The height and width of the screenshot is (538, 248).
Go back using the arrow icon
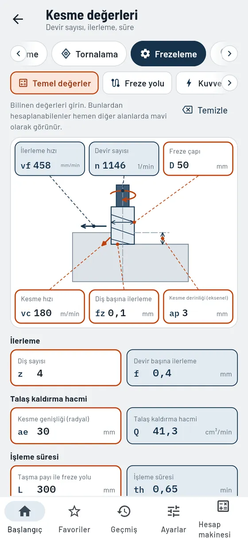pos(18,19)
